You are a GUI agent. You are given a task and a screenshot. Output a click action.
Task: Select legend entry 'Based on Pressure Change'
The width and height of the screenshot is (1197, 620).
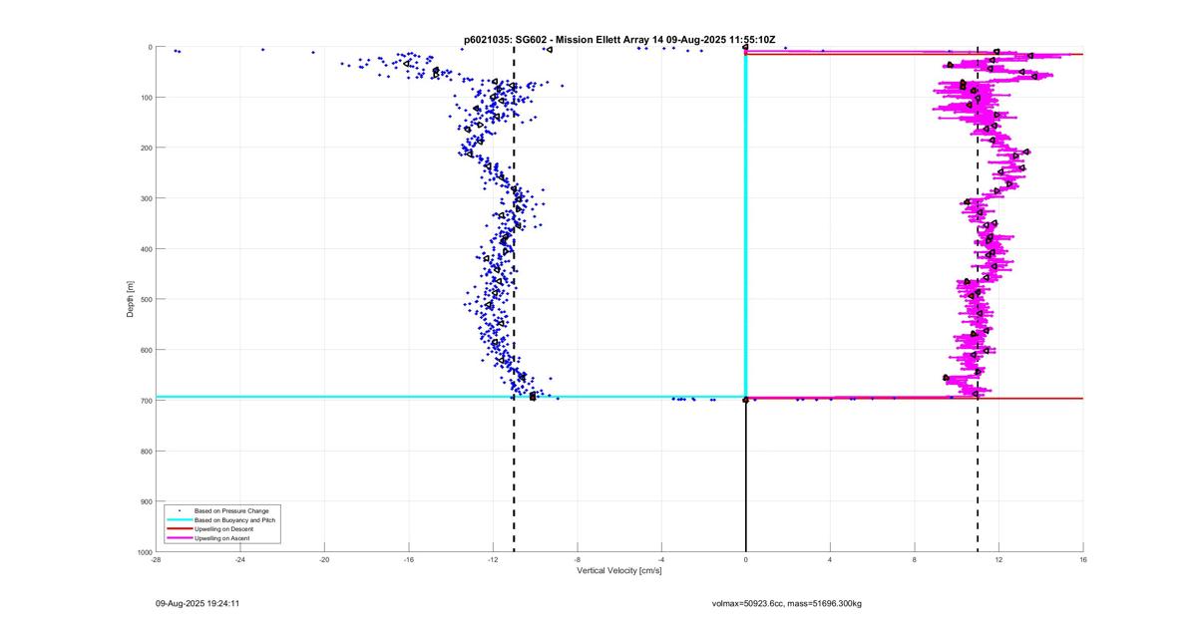pyautogui.click(x=231, y=511)
